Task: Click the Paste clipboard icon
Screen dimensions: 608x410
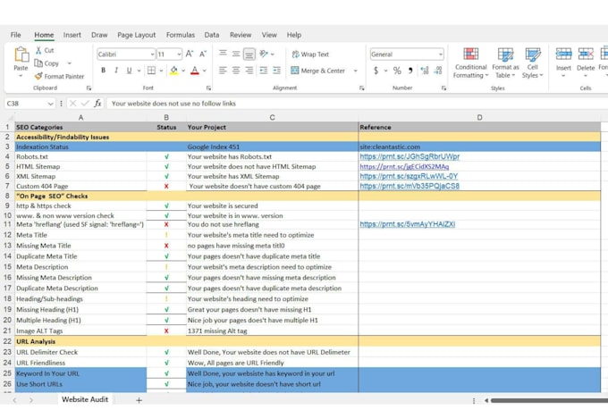Action: [21, 55]
